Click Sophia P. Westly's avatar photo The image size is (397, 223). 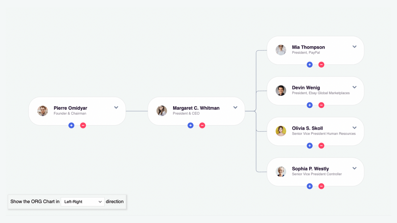pyautogui.click(x=281, y=172)
